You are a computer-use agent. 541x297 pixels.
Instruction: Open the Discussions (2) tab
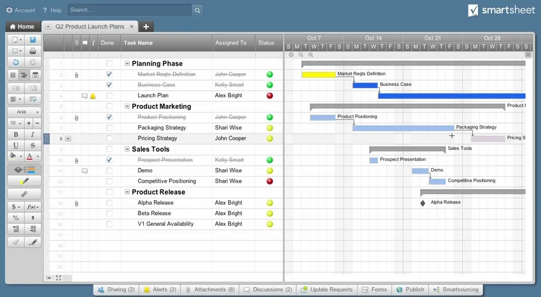click(268, 290)
